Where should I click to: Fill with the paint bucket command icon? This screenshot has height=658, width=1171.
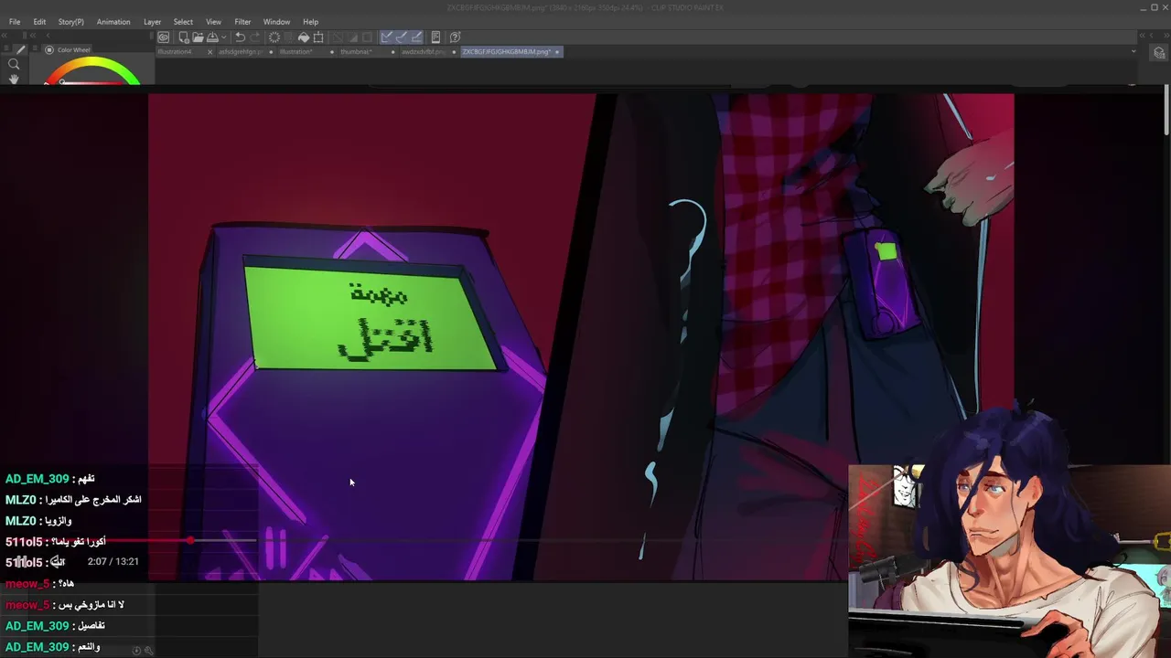point(304,37)
